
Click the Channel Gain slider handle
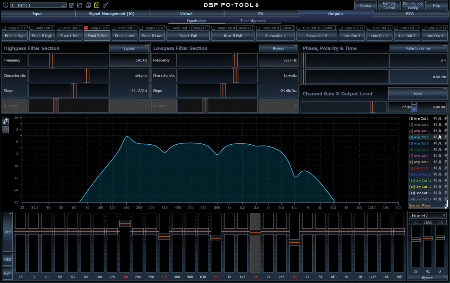tap(372, 107)
